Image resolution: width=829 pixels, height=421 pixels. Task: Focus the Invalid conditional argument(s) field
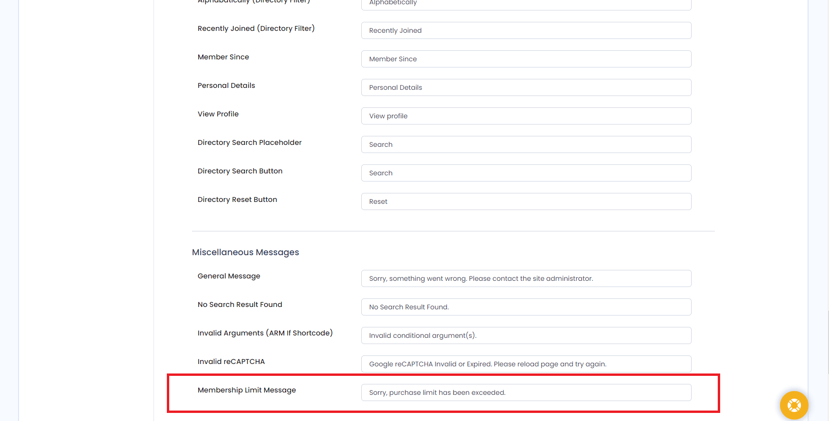(x=526, y=335)
